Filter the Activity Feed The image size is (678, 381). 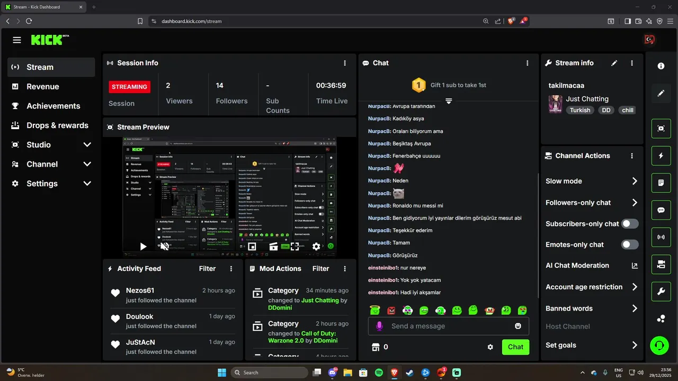(x=207, y=269)
